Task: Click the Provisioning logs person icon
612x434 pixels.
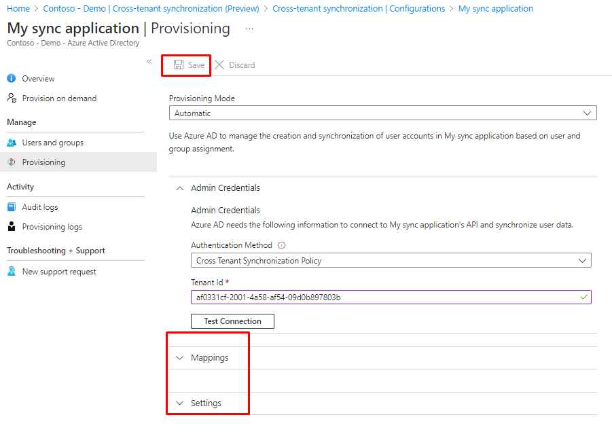Action: coord(12,227)
